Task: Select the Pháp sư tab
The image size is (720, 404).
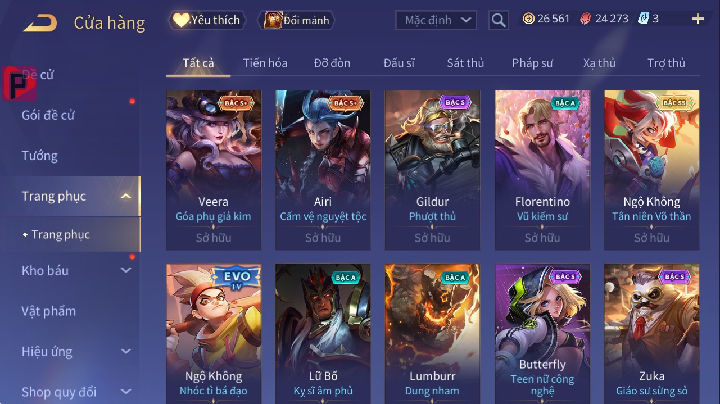Action: (532, 63)
